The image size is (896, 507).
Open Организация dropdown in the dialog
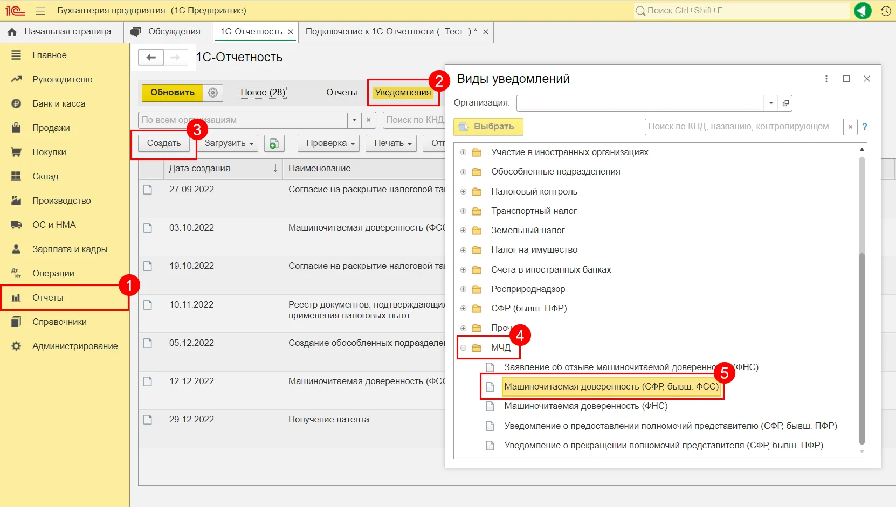point(771,103)
